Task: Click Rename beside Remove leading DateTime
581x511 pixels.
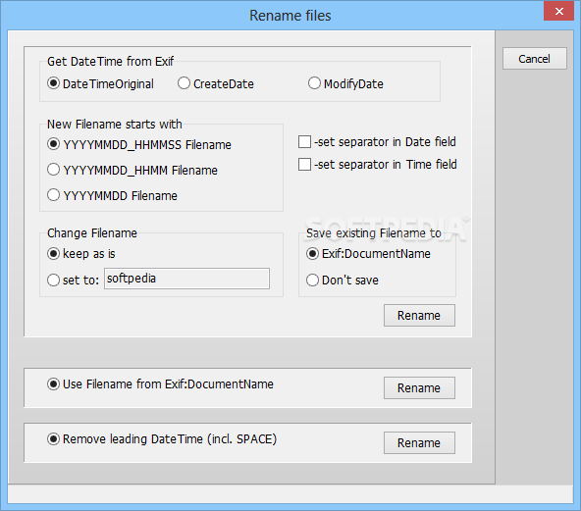Action: click(419, 443)
